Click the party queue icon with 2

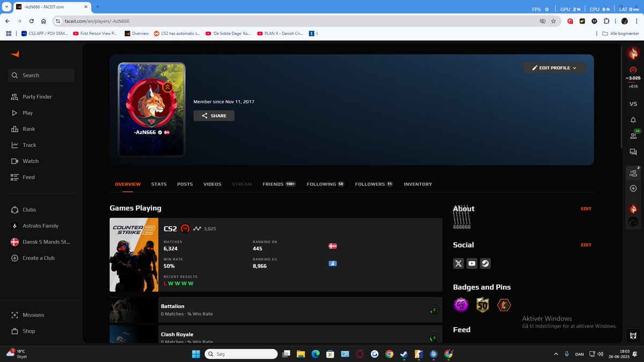[633, 172]
